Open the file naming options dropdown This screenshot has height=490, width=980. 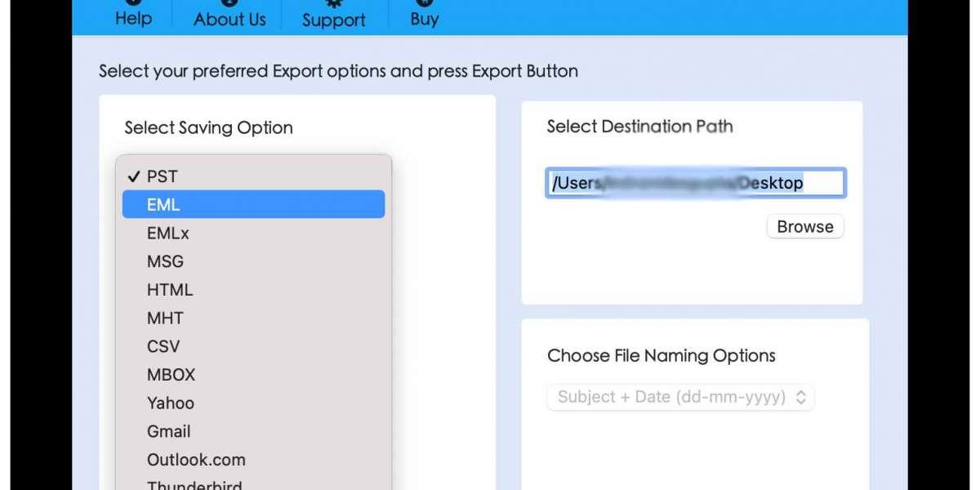[679, 397]
